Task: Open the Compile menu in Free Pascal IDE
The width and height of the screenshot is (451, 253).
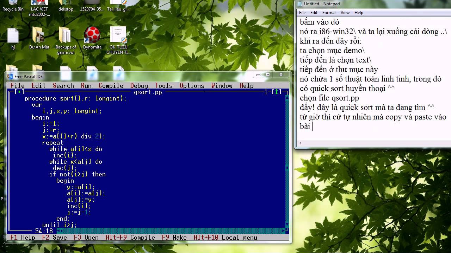Action: click(x=111, y=86)
